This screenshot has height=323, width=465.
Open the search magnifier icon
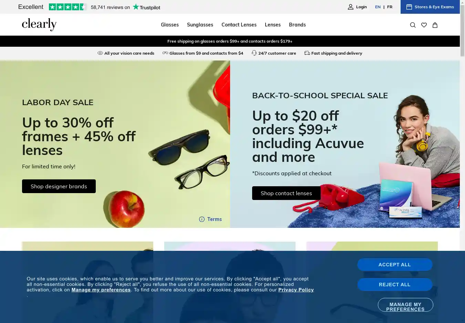(413, 25)
